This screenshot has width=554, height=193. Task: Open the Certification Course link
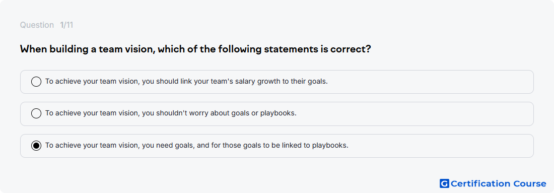(x=493, y=183)
